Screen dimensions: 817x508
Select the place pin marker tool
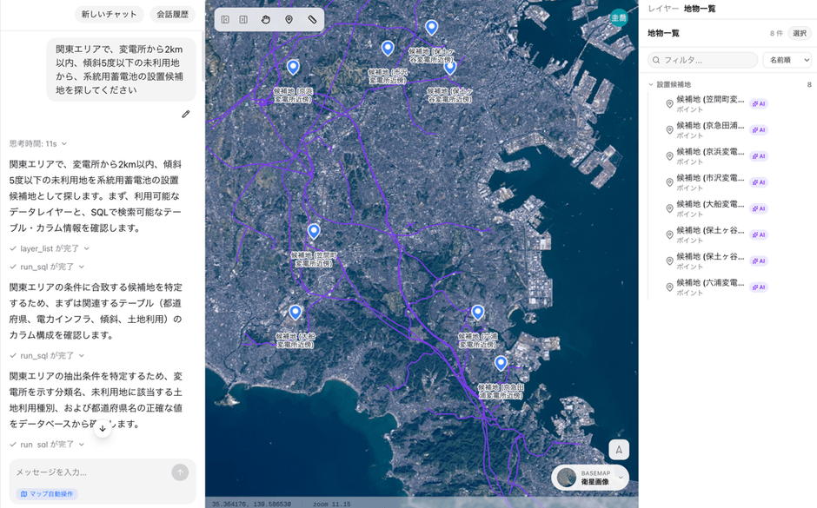(289, 19)
